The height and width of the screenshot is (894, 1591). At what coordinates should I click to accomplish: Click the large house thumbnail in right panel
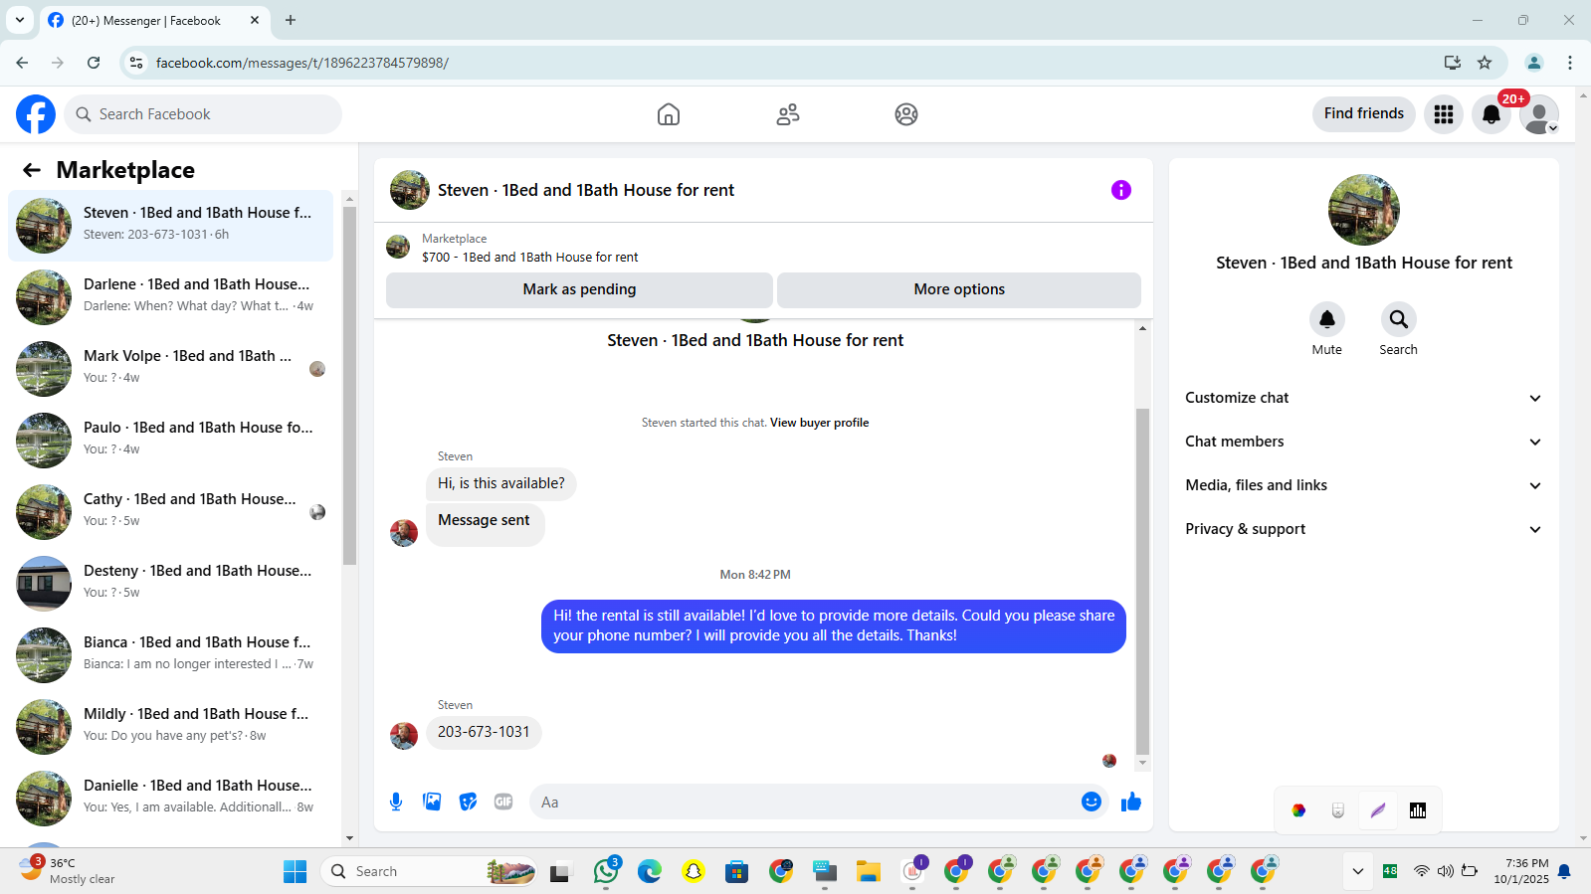[1364, 210]
